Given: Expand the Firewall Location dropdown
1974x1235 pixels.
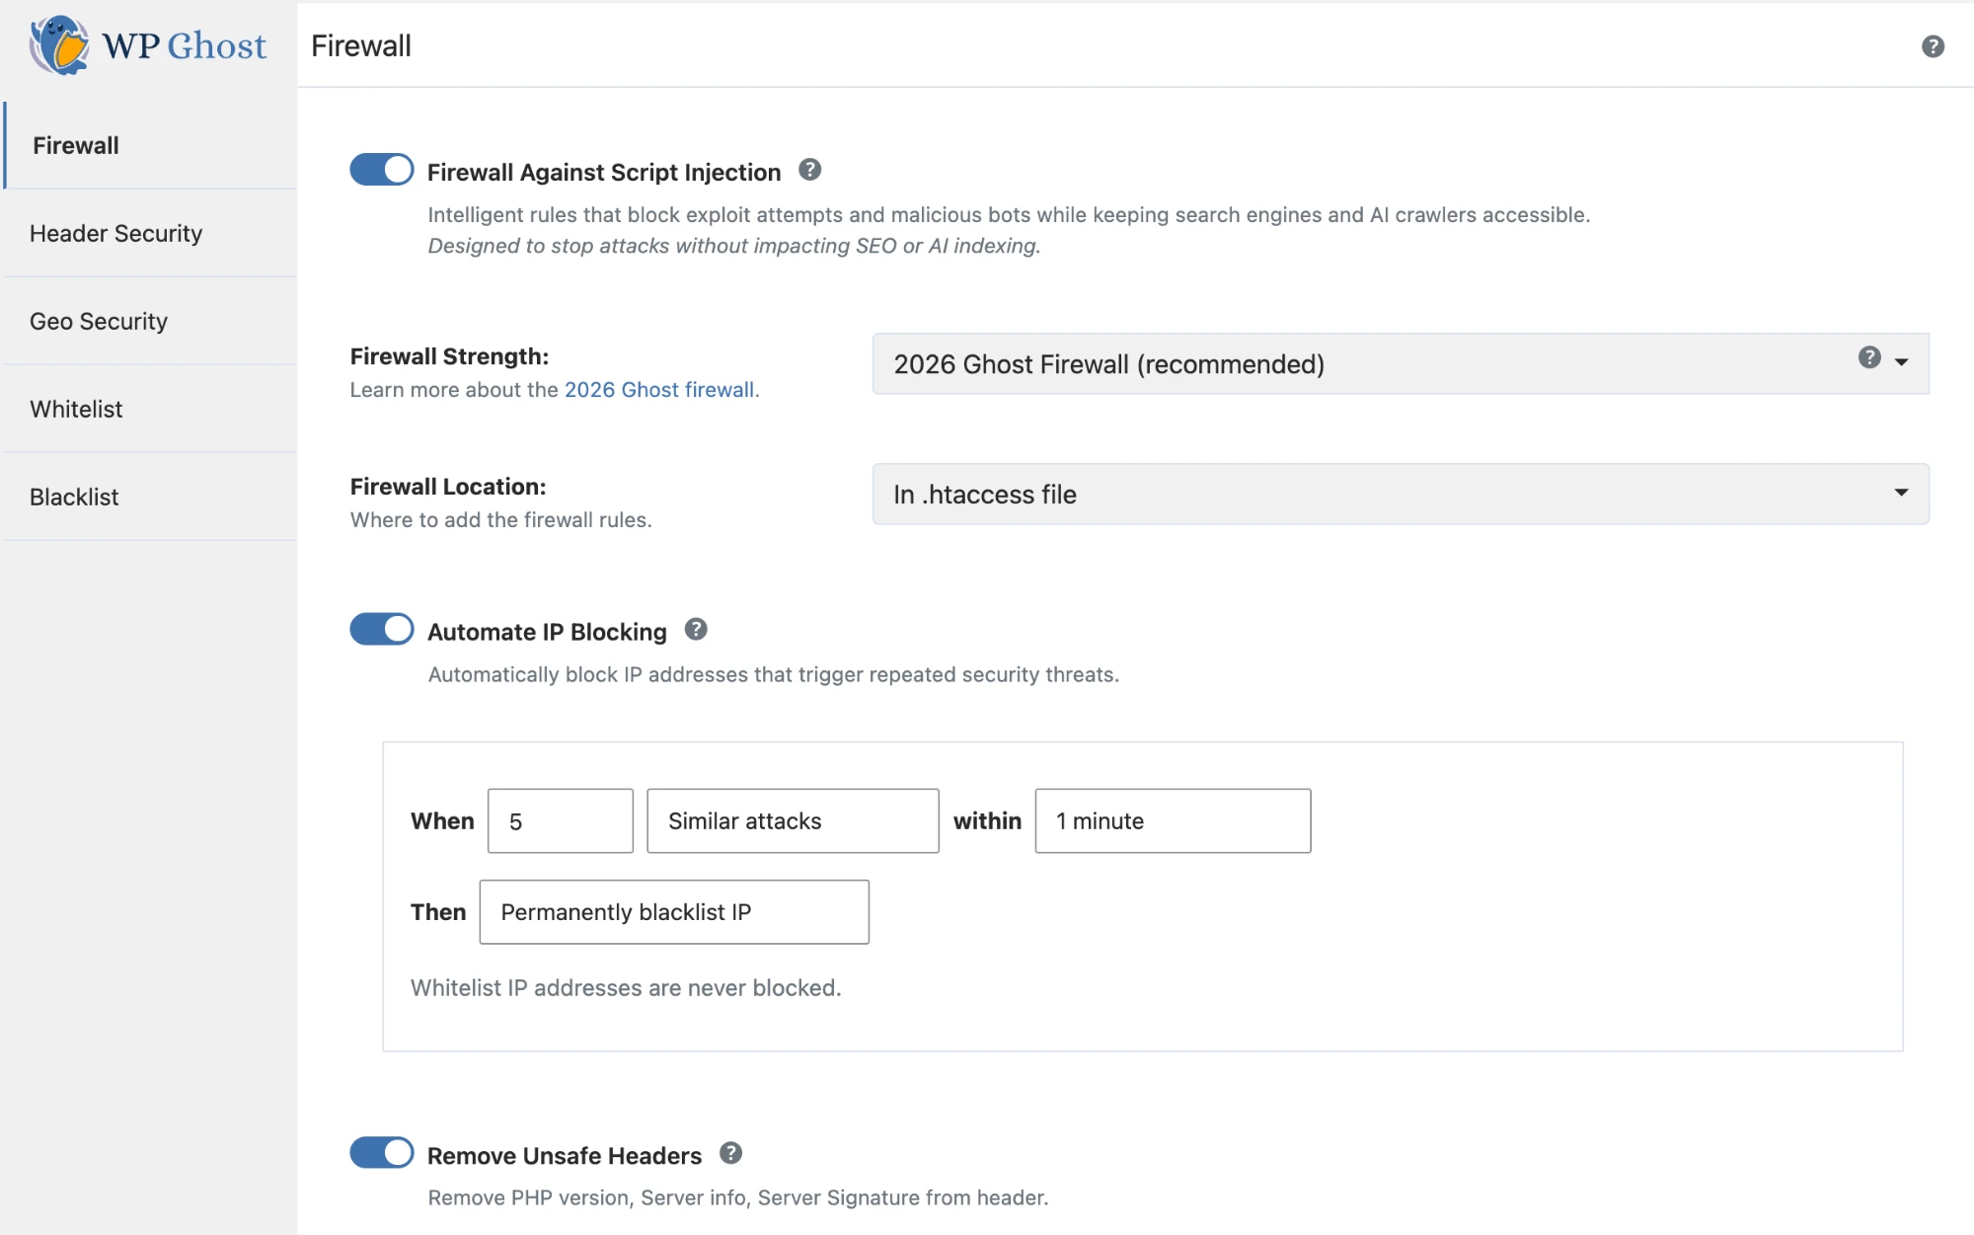Looking at the screenshot, I should 1401,494.
